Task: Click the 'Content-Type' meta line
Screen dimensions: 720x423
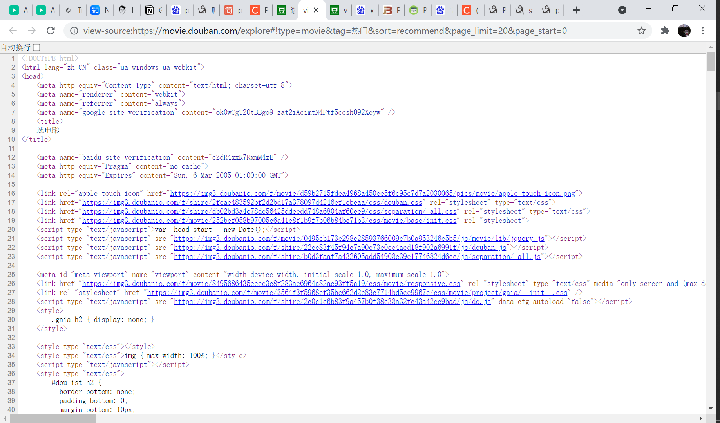Action: 165,85
